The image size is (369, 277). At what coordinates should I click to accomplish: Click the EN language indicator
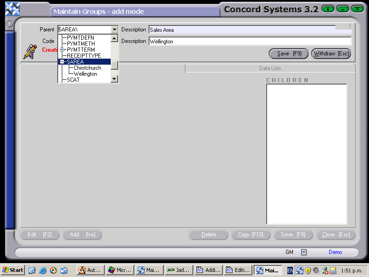tap(289, 270)
